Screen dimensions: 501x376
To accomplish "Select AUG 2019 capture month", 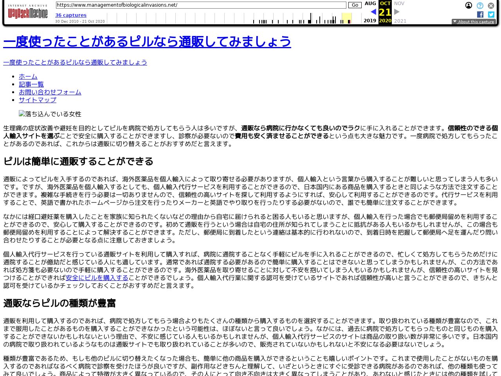I will click(x=370, y=4).
